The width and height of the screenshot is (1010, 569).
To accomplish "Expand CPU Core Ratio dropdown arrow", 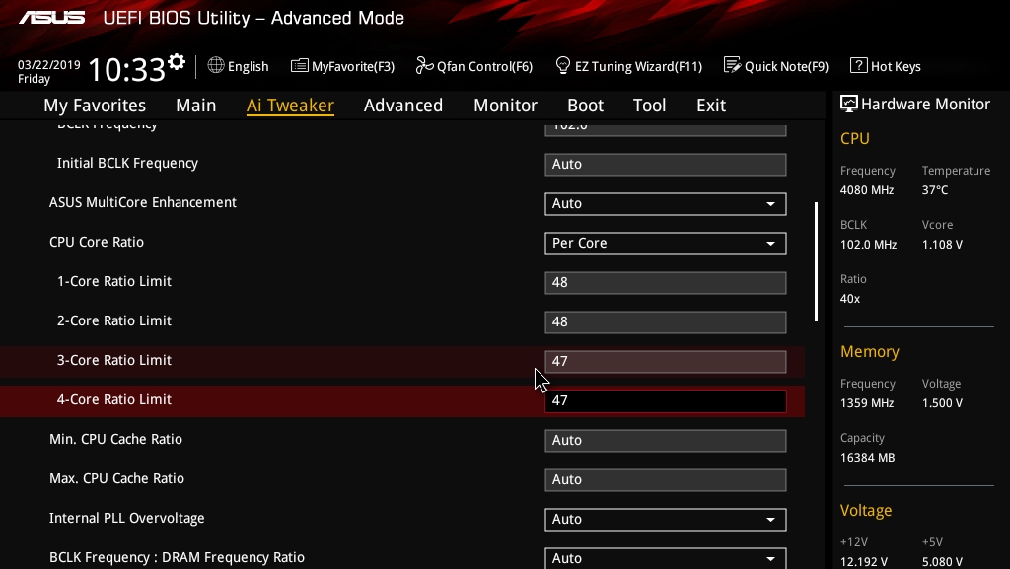I will (x=770, y=244).
